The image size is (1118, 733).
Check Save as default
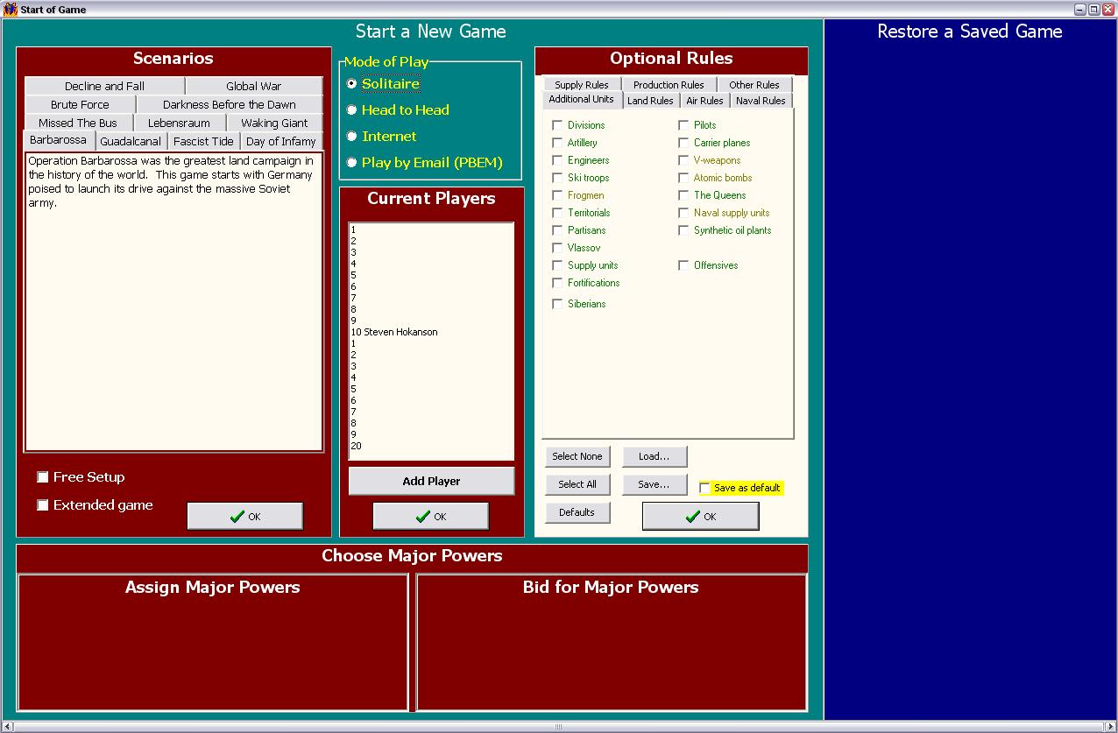pyautogui.click(x=704, y=488)
